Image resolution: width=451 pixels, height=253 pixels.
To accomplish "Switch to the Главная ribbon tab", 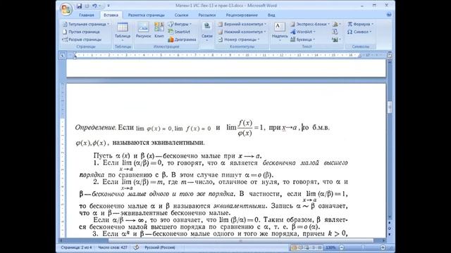I will click(x=86, y=15).
